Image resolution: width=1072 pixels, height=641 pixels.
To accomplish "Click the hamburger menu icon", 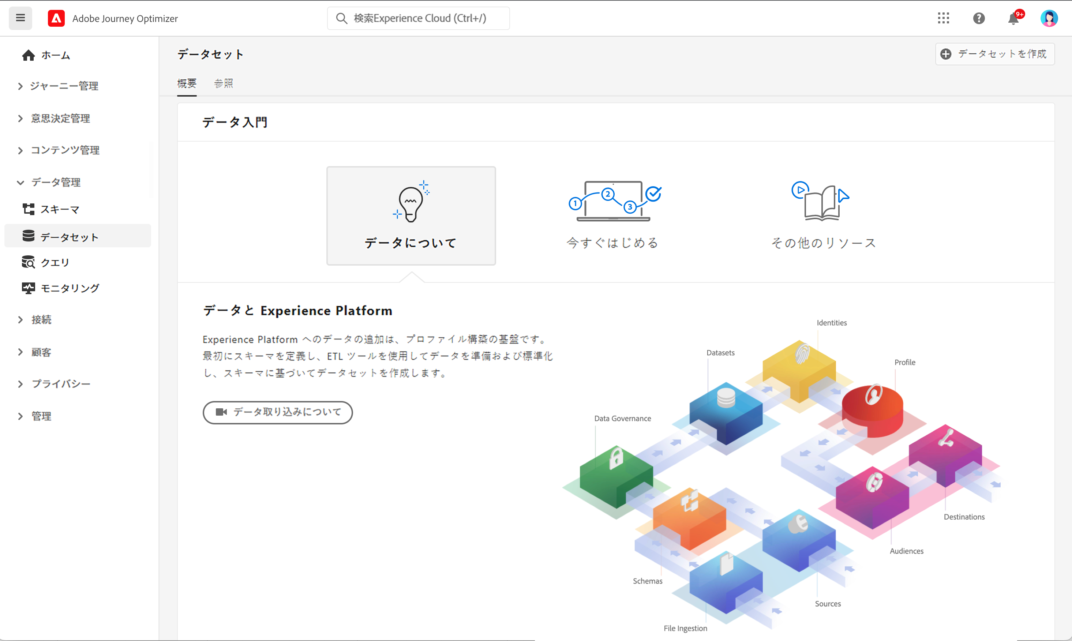I will (20, 18).
